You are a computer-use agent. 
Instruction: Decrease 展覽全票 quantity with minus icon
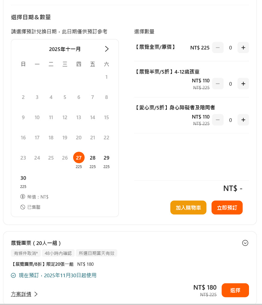(x=218, y=47)
